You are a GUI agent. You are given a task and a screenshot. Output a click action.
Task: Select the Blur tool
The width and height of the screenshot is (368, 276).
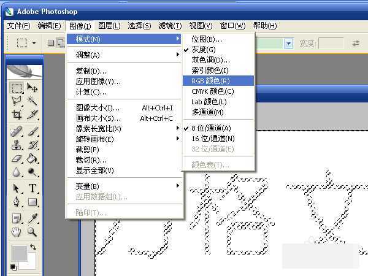(x=17, y=172)
